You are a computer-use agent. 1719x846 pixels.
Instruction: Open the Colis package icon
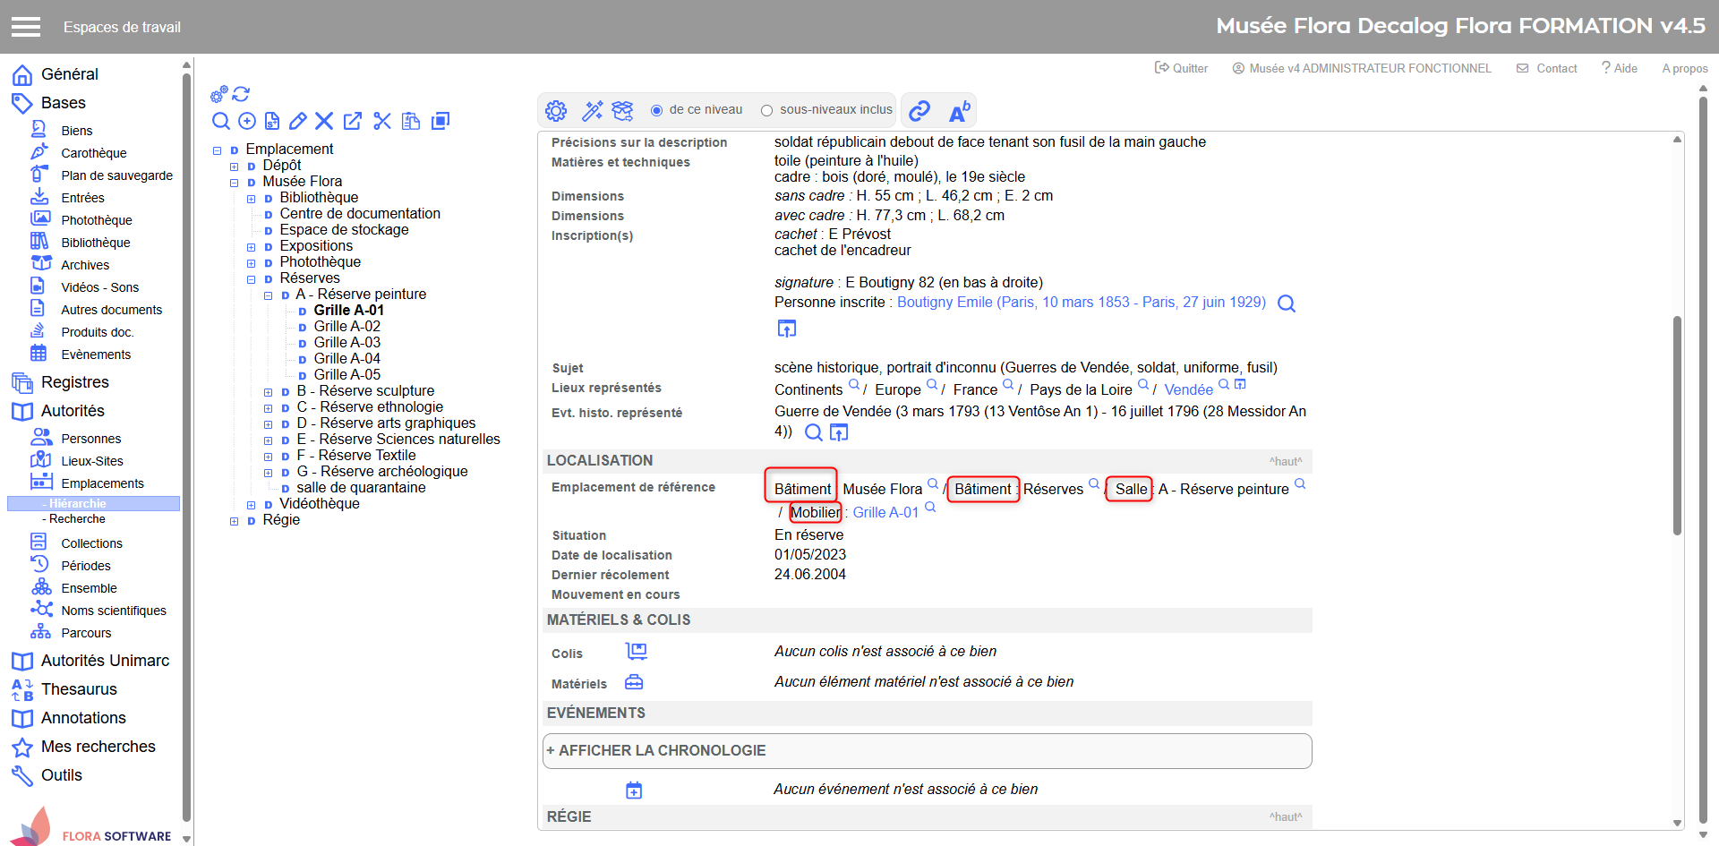point(636,652)
